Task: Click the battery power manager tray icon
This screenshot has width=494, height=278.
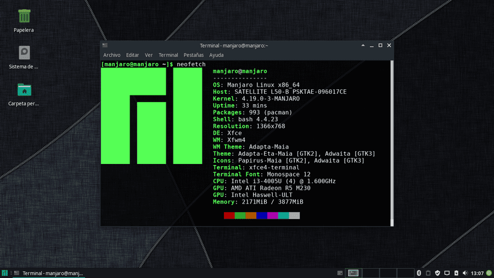Action: (x=456, y=273)
